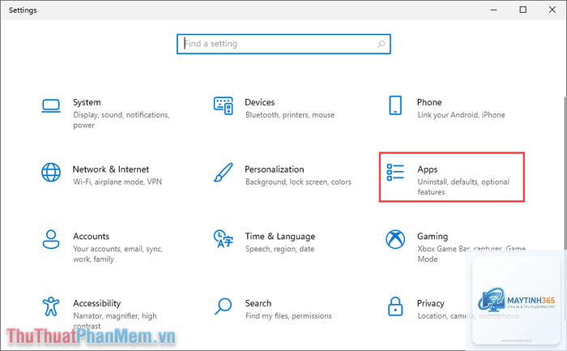Open the Accessibility figure icon
This screenshot has height=351, width=567.
pyautogui.click(x=51, y=306)
